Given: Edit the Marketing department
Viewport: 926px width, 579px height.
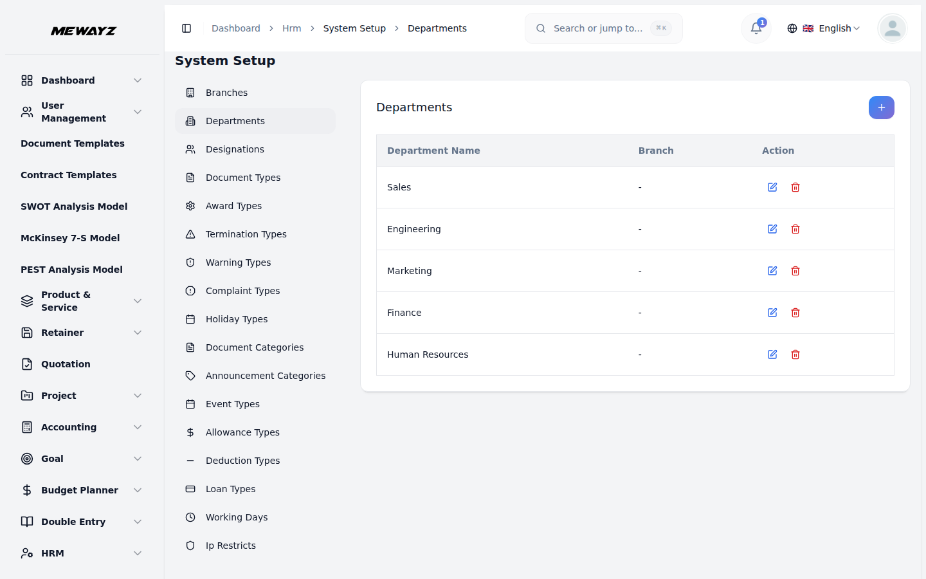Looking at the screenshot, I should tap(772, 271).
